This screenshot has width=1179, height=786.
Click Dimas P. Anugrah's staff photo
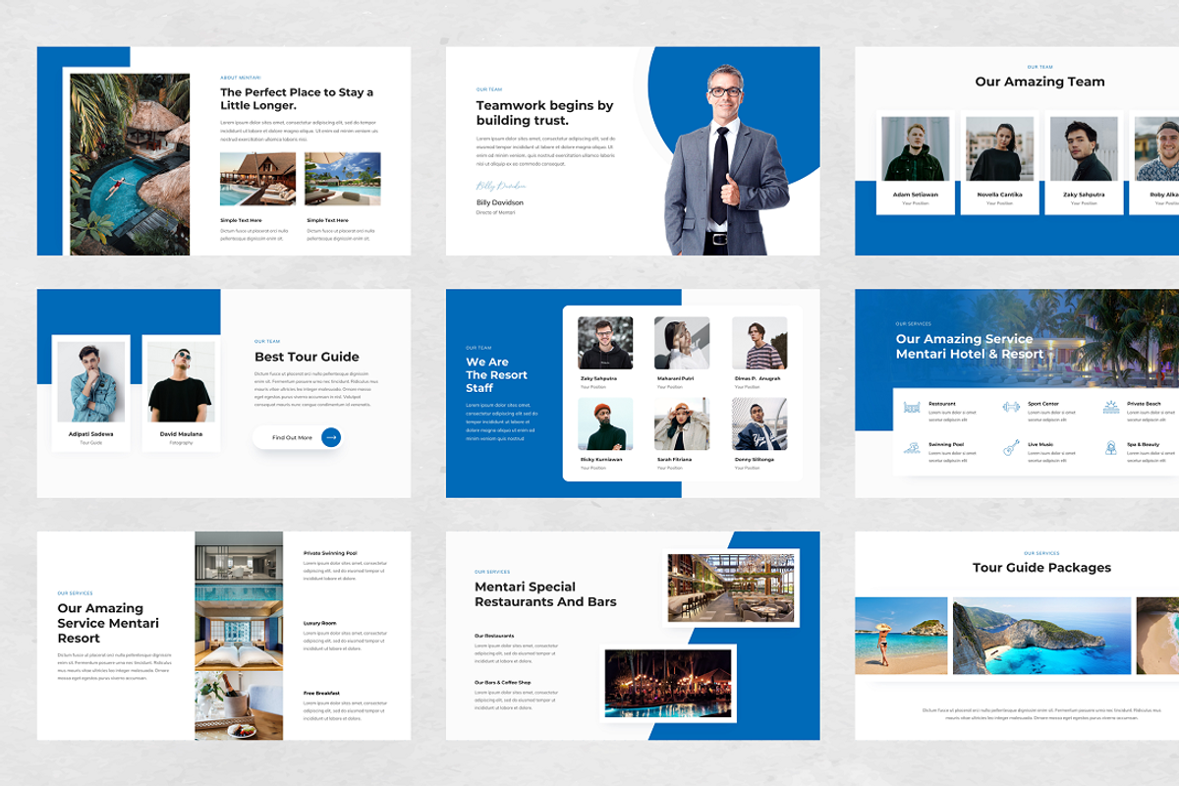point(759,343)
